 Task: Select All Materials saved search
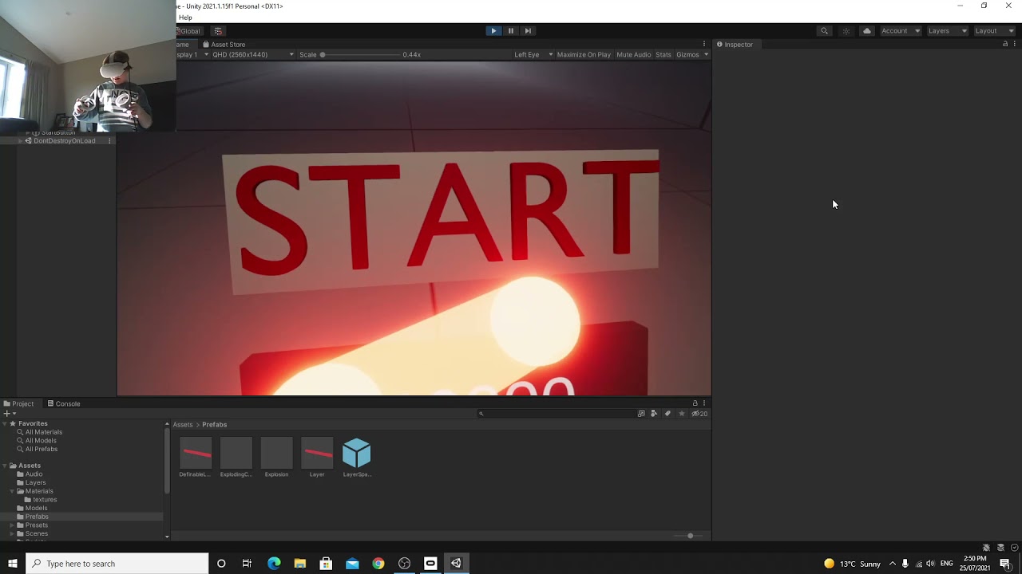[44, 432]
